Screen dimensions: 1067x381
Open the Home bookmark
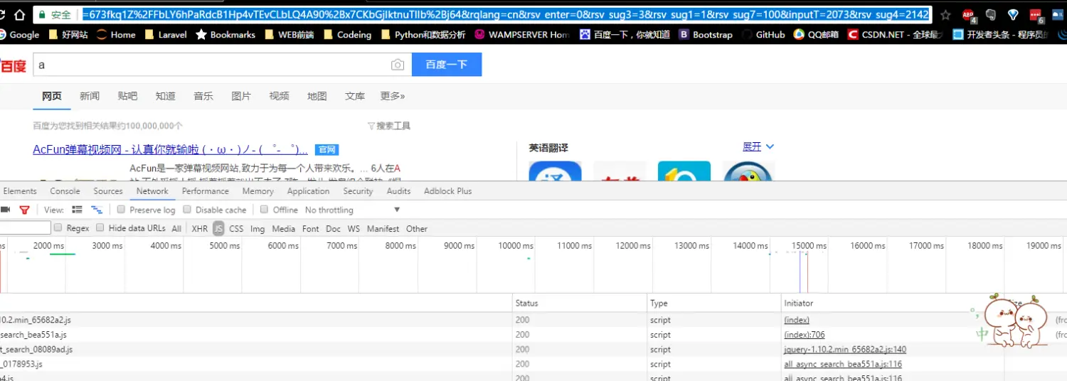(x=116, y=34)
